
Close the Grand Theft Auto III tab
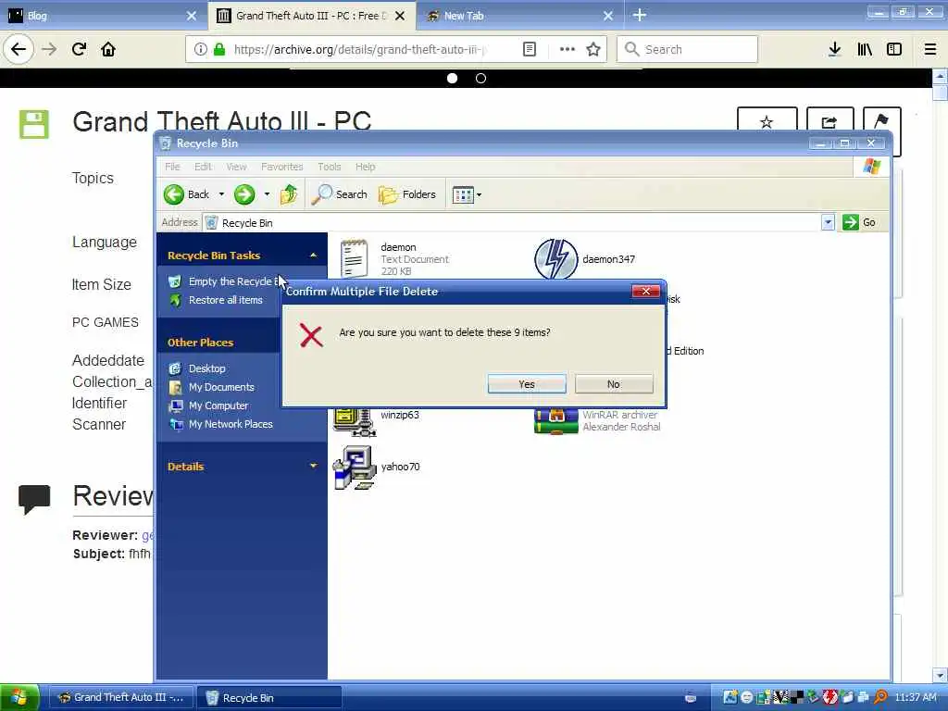[x=400, y=16]
